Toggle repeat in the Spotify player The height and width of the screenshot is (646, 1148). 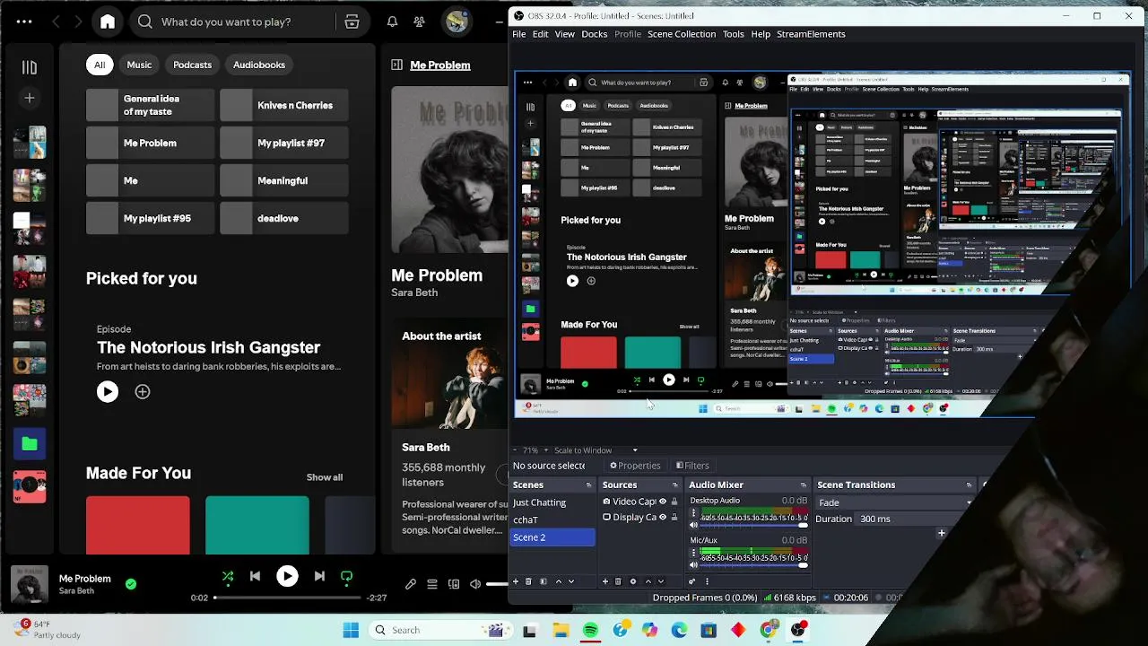tap(346, 577)
